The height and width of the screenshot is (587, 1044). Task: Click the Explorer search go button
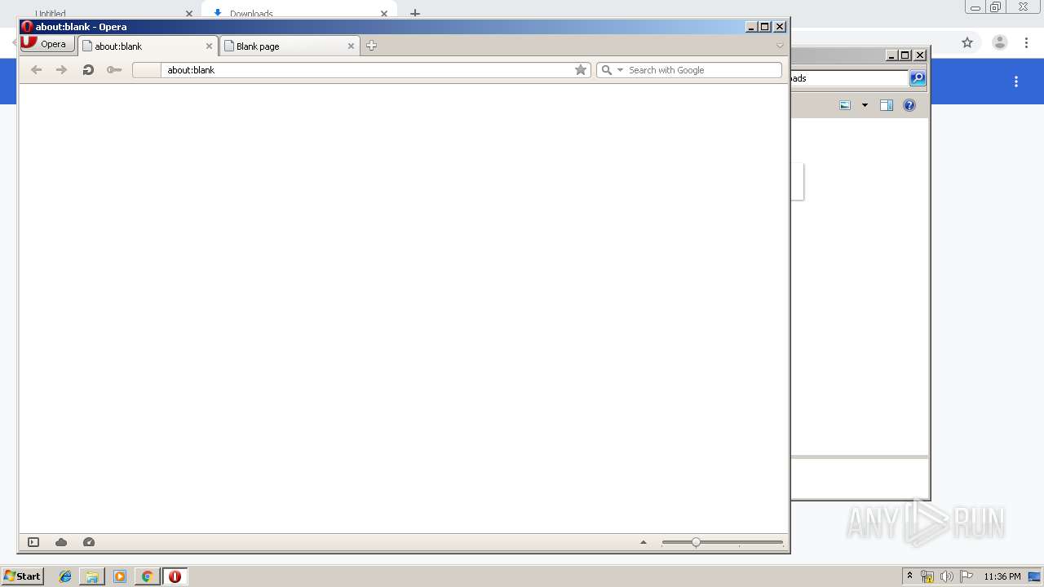918,78
